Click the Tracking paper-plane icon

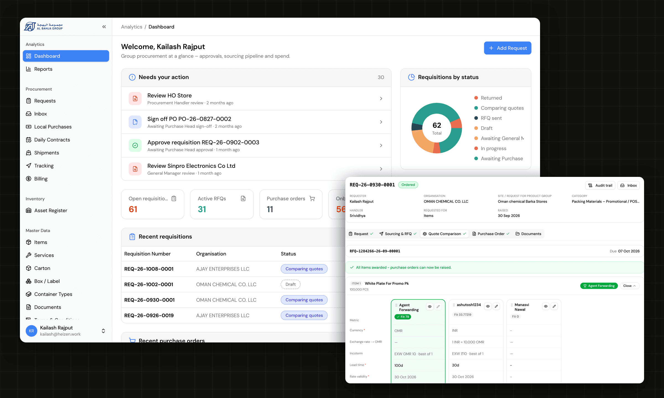pos(28,166)
